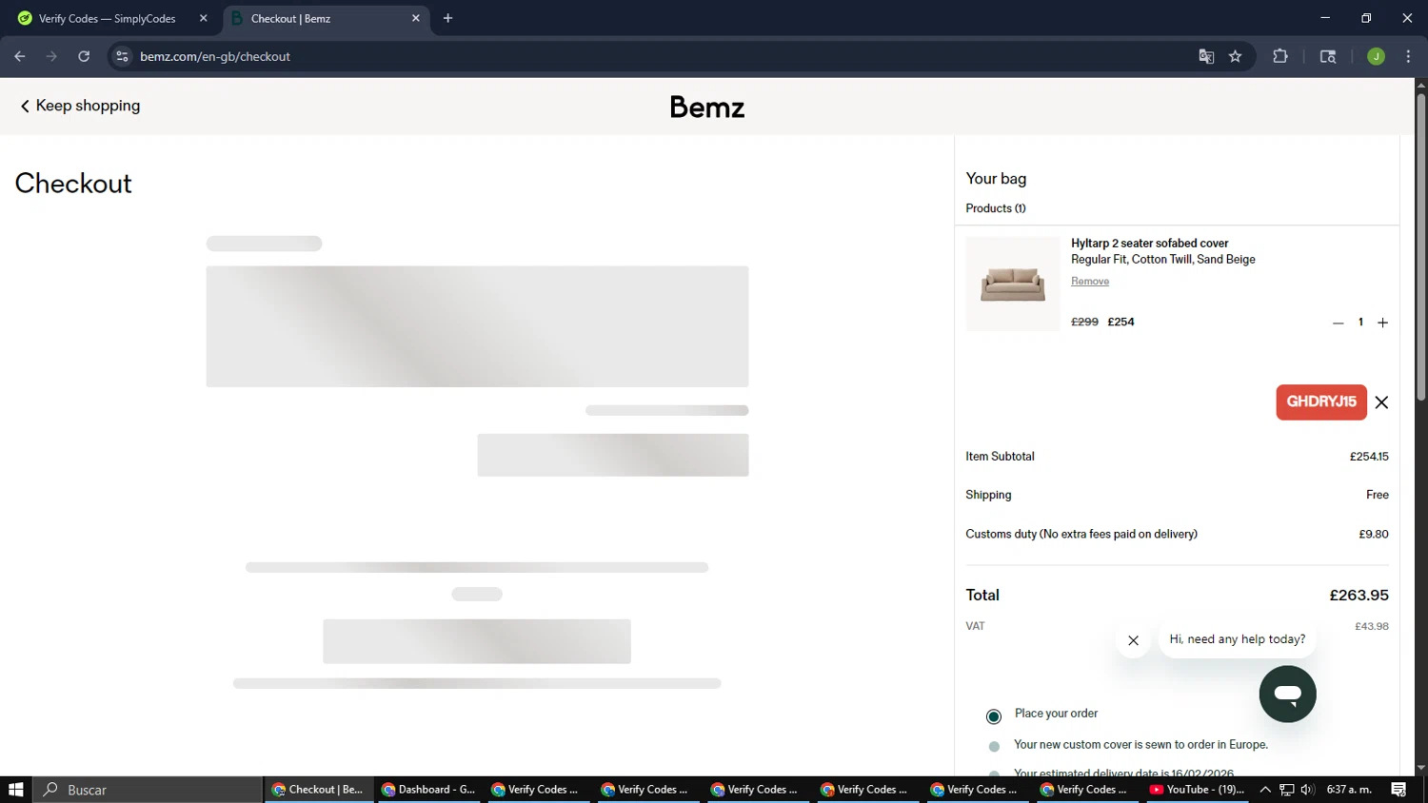Click the Buscar taskbar search box
1428x803 pixels.
tap(148, 790)
